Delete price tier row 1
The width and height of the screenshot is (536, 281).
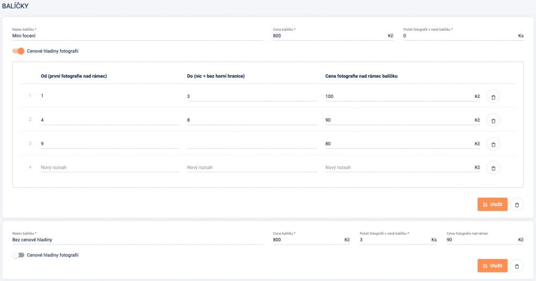493,97
